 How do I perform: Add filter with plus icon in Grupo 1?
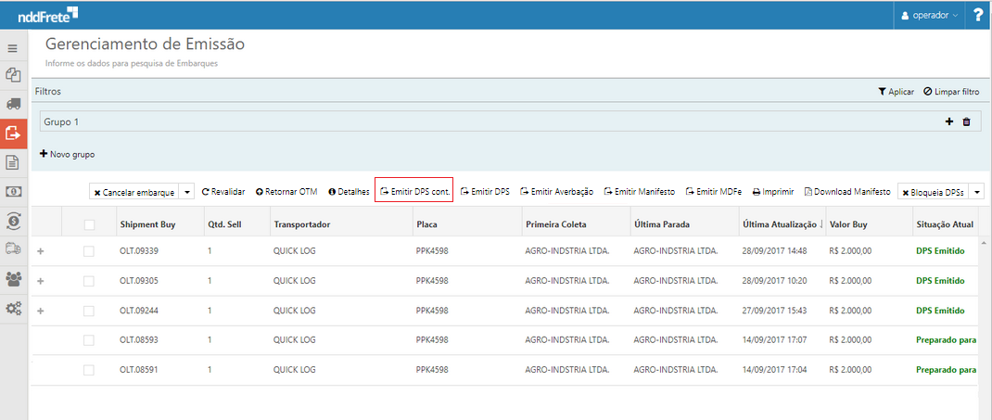point(949,122)
